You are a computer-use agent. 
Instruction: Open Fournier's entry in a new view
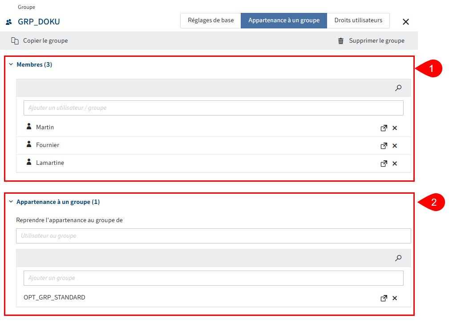tap(384, 146)
